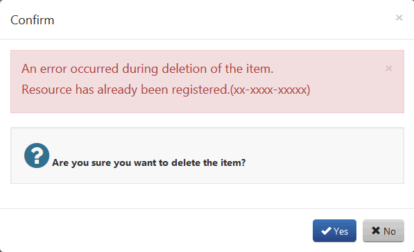Cancel deletion with the No button
This screenshot has height=252, width=414.
[x=383, y=230]
